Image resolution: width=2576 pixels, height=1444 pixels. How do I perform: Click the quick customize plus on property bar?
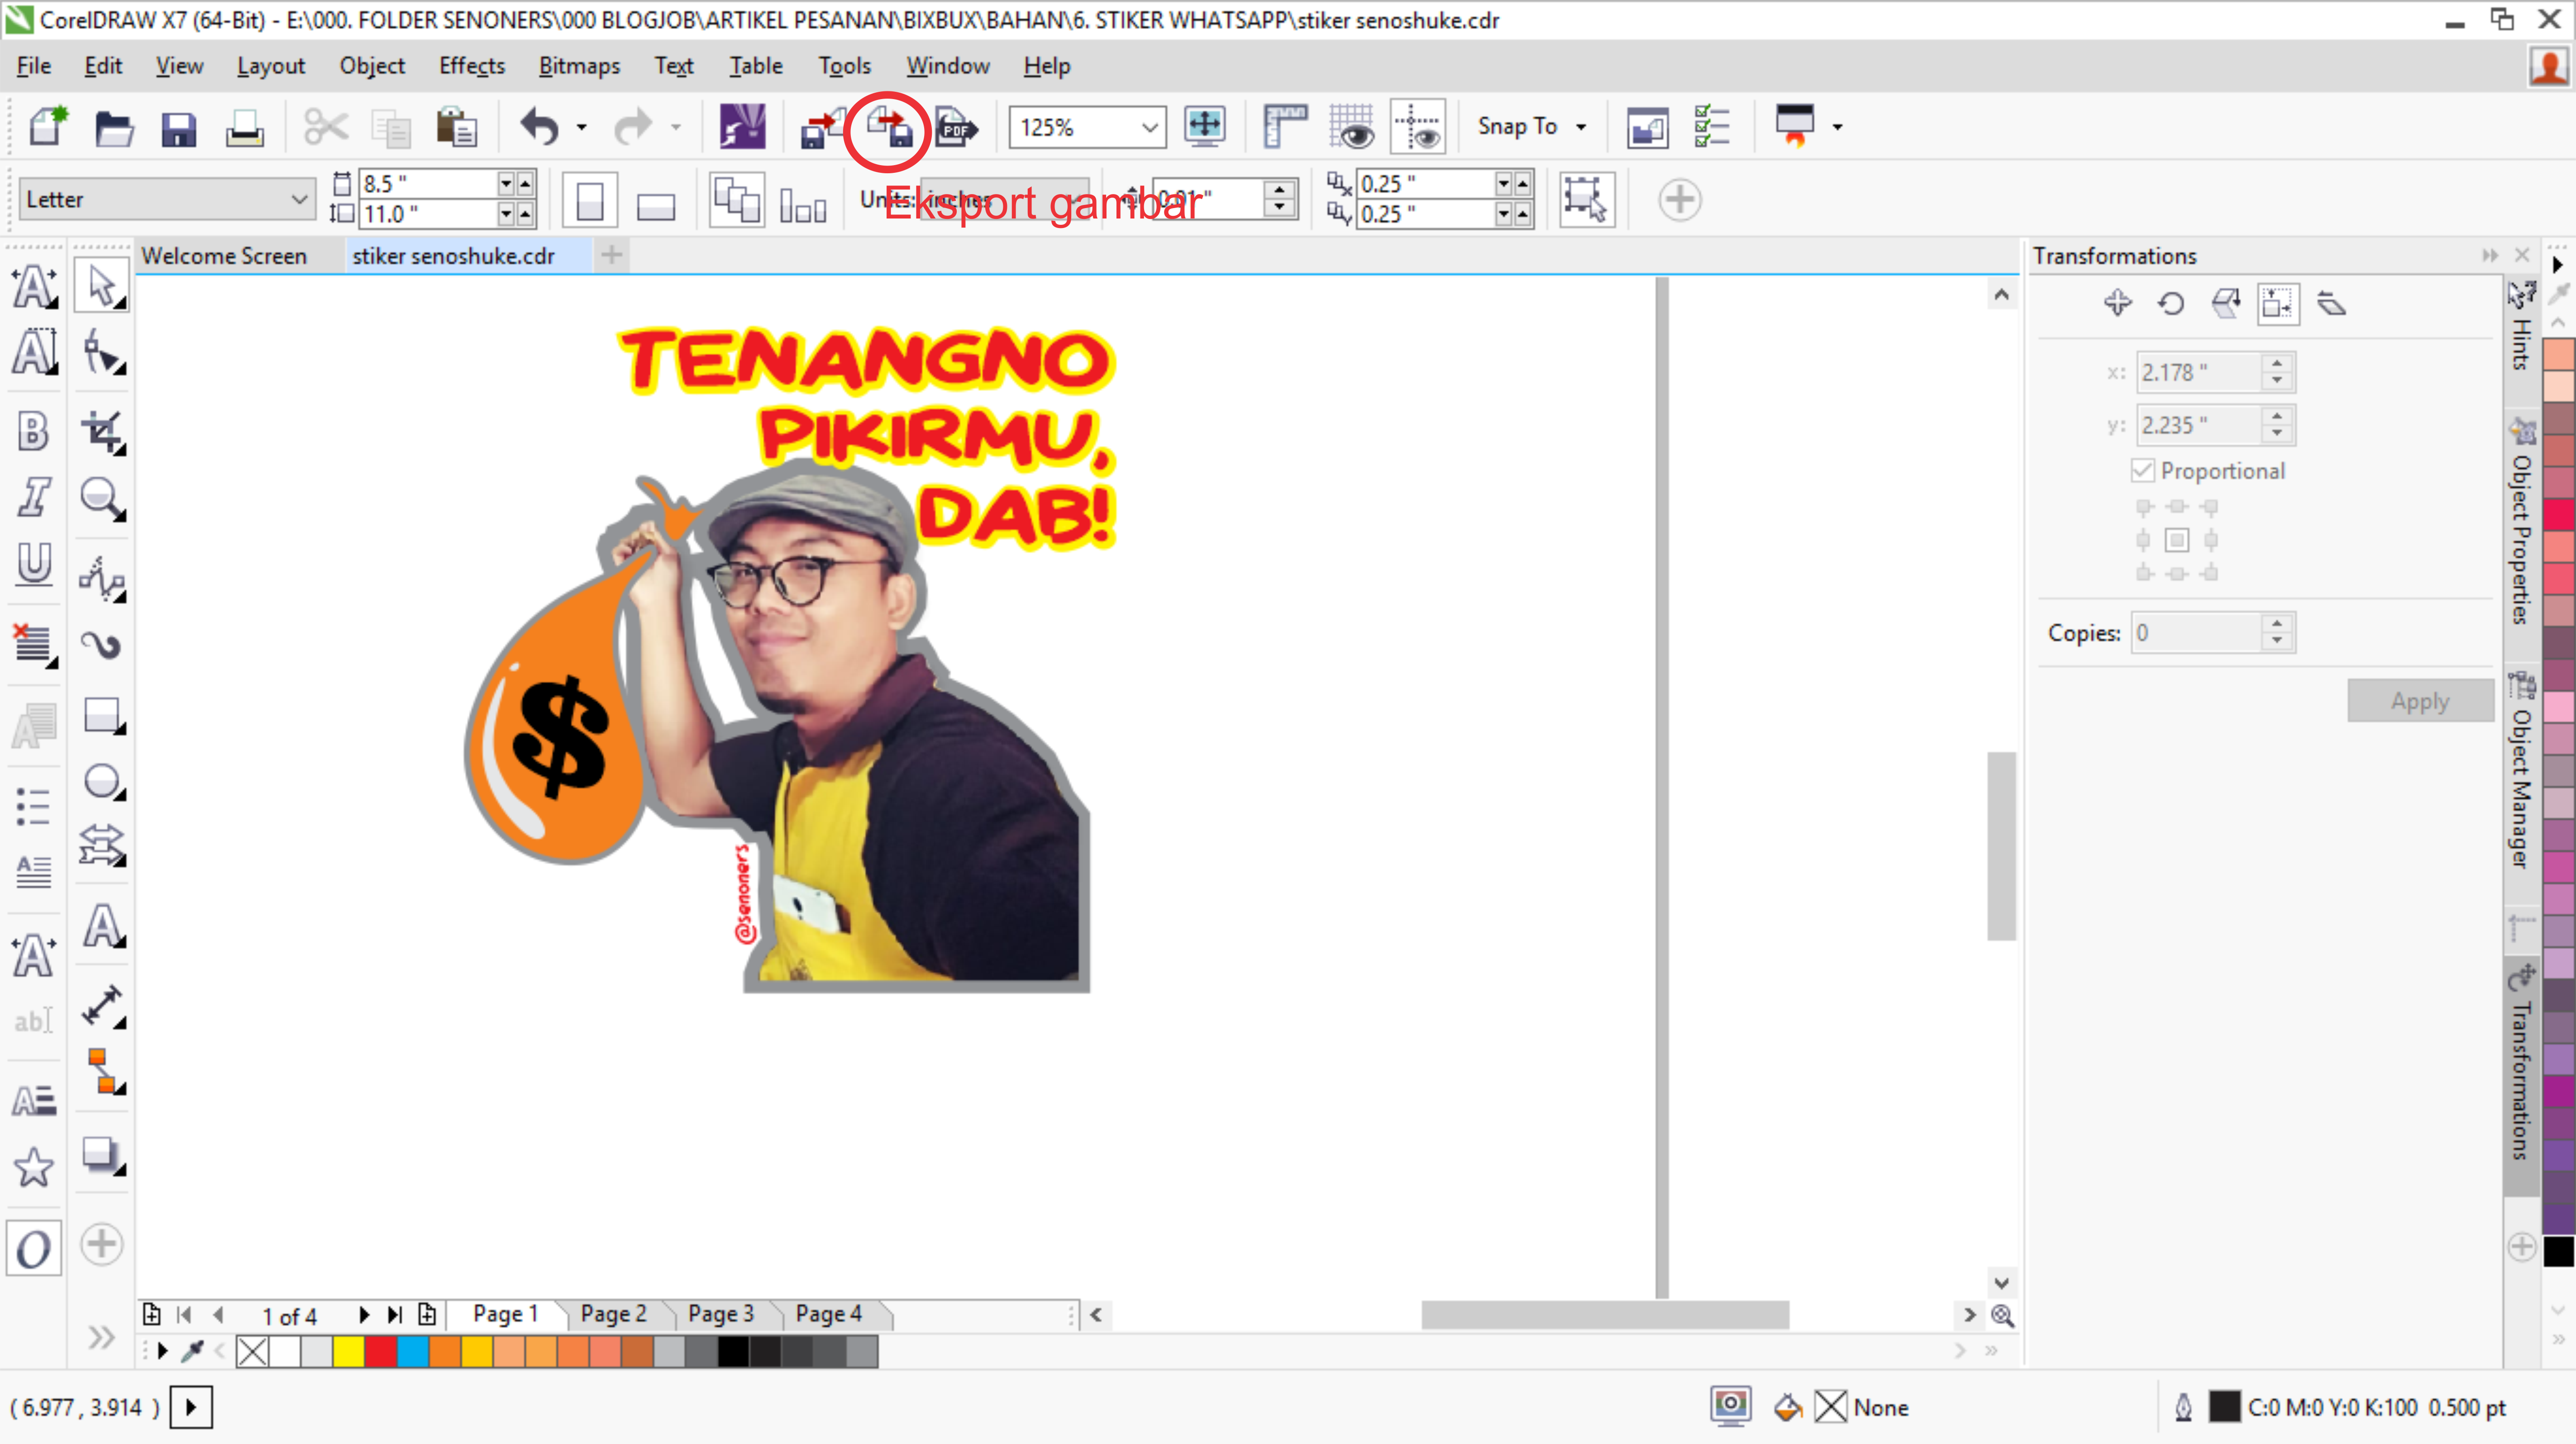pos(1679,199)
